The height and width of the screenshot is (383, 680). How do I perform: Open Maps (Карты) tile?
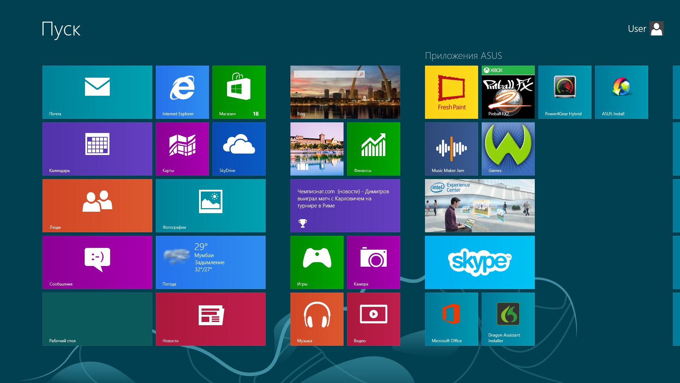(182, 149)
